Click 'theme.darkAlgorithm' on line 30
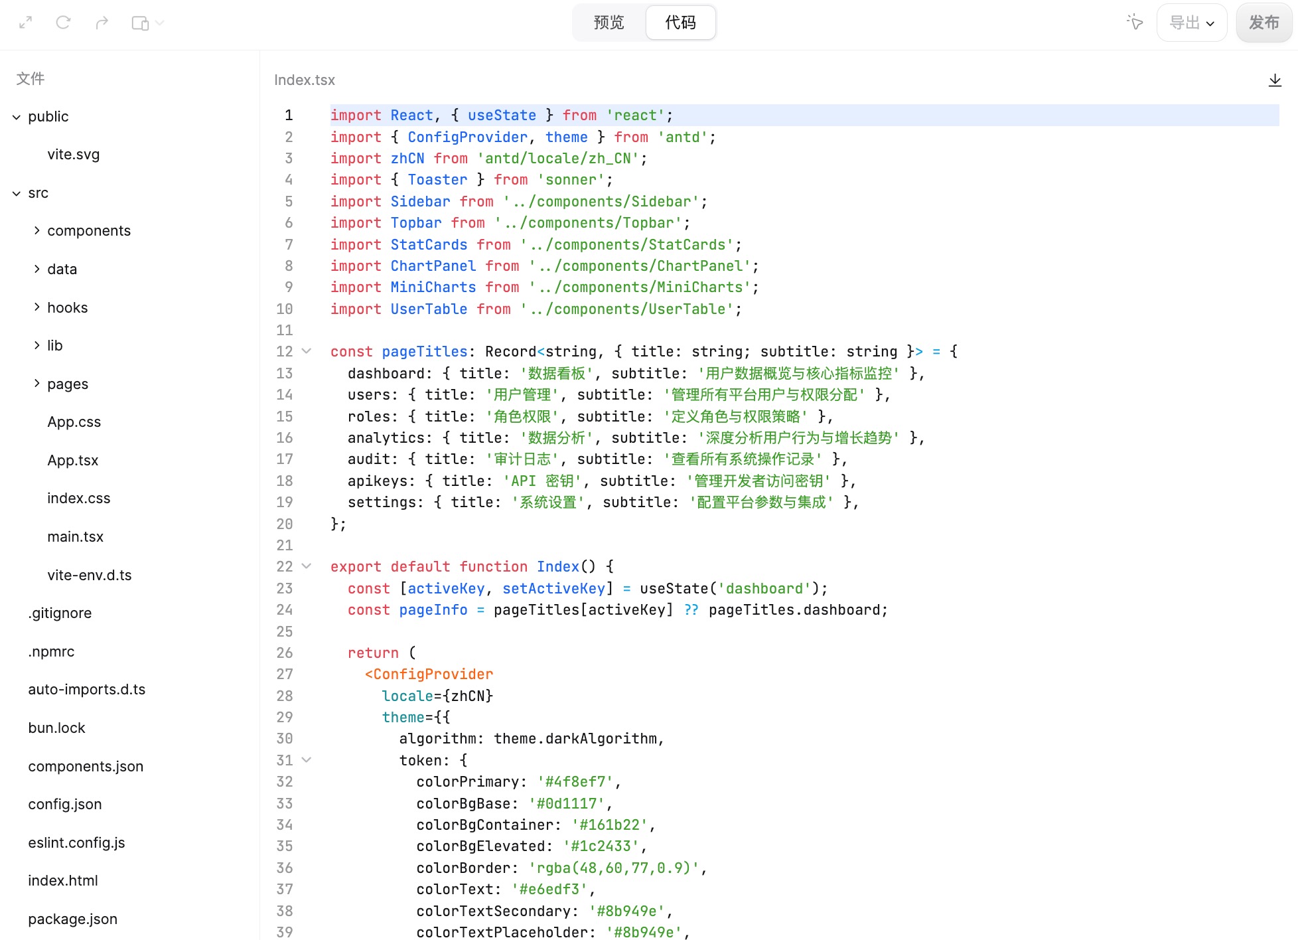The height and width of the screenshot is (940, 1298). 575,739
